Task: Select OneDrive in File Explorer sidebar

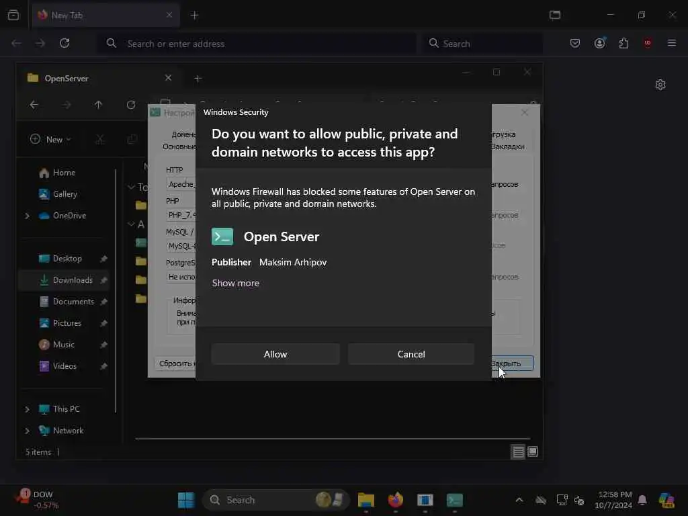Action: pyautogui.click(x=69, y=216)
